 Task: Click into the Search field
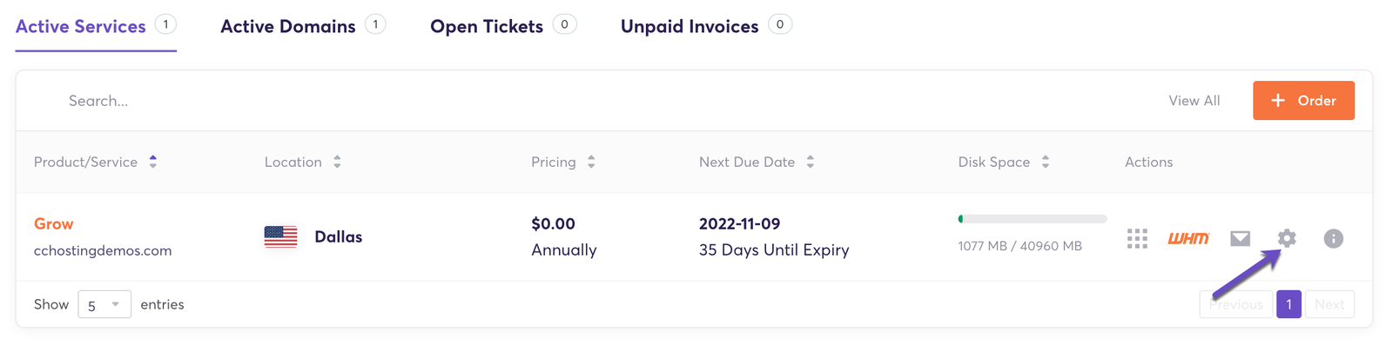(348, 101)
